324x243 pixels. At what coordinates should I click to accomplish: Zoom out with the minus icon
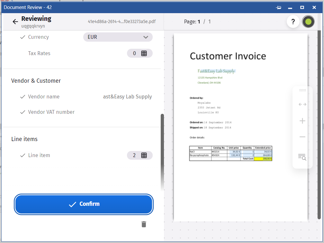(x=302, y=137)
